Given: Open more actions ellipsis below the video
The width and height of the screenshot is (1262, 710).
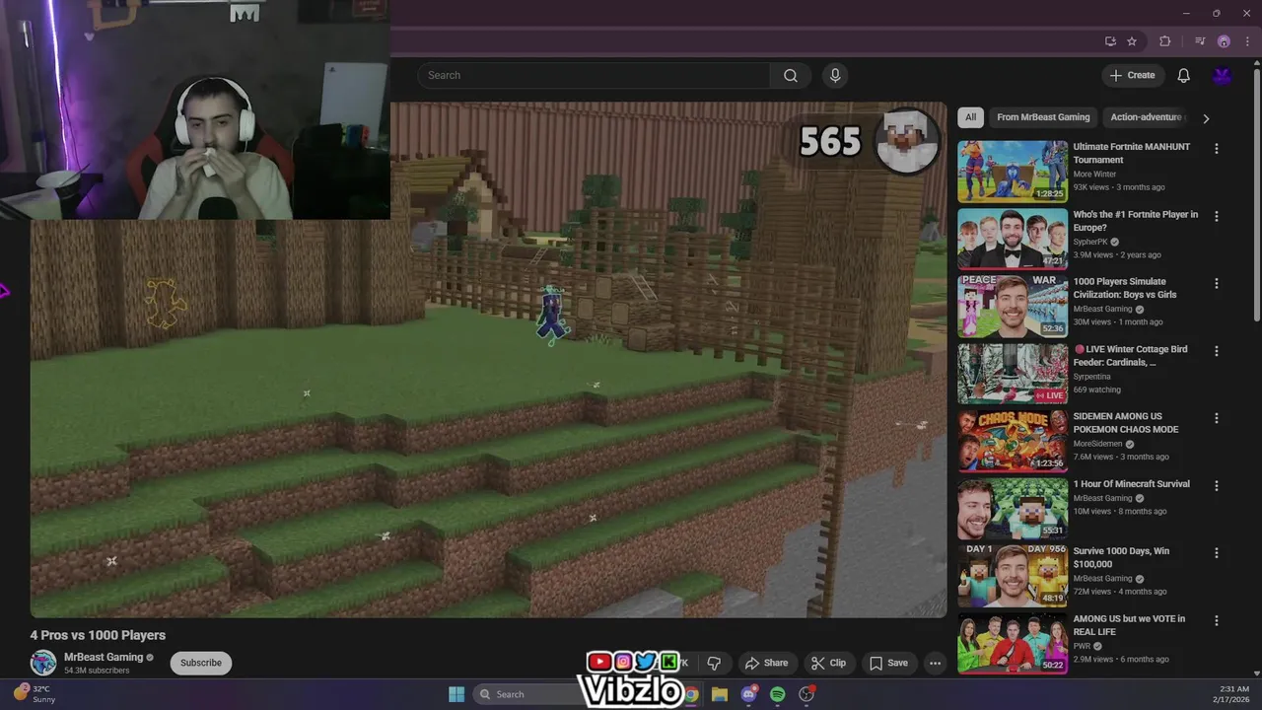Looking at the screenshot, I should pyautogui.click(x=935, y=663).
